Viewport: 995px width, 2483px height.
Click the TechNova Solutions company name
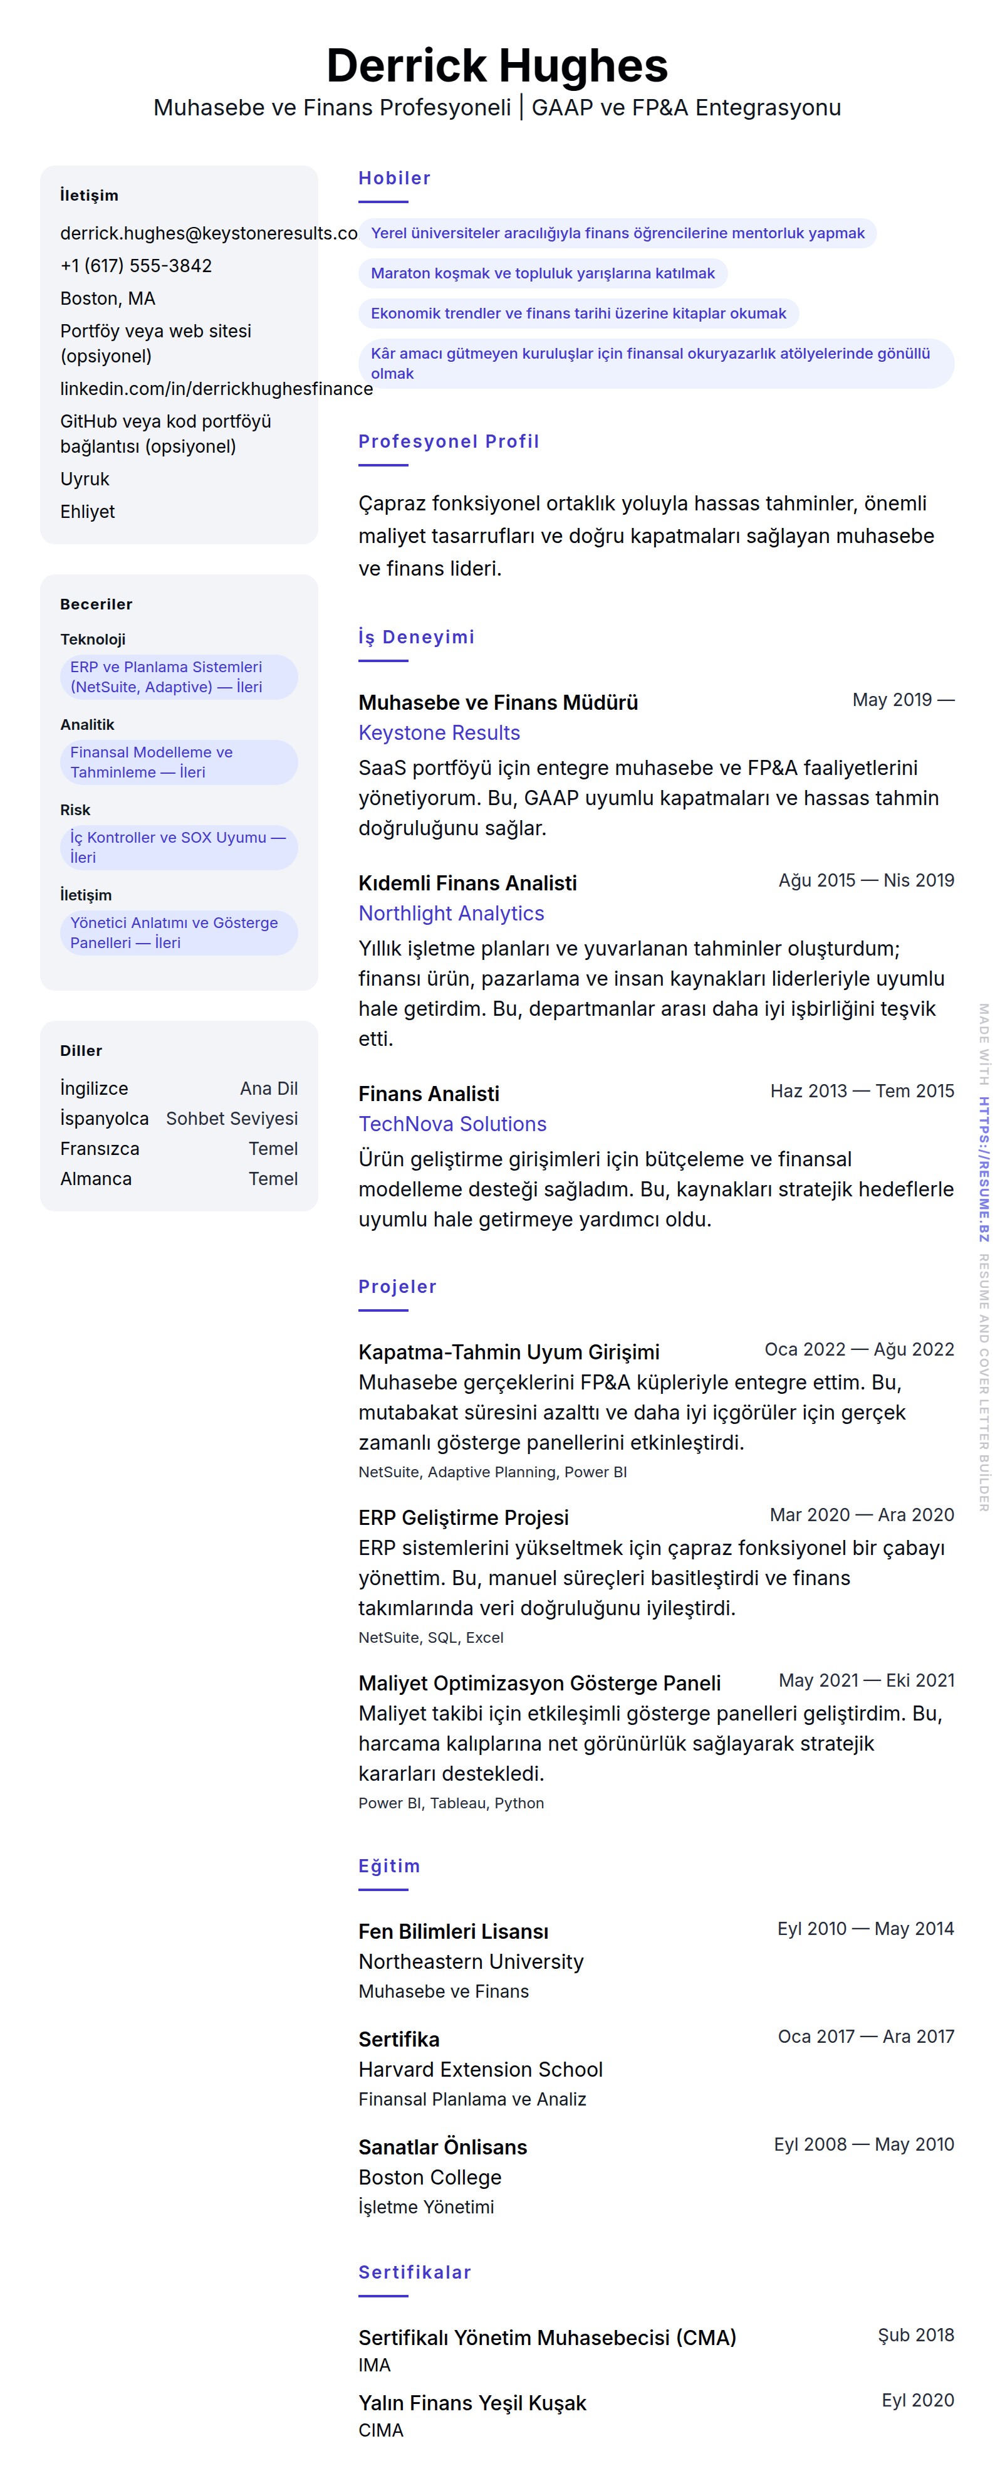pos(452,1124)
